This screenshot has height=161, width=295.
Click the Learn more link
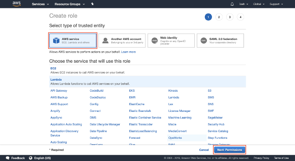(128, 52)
